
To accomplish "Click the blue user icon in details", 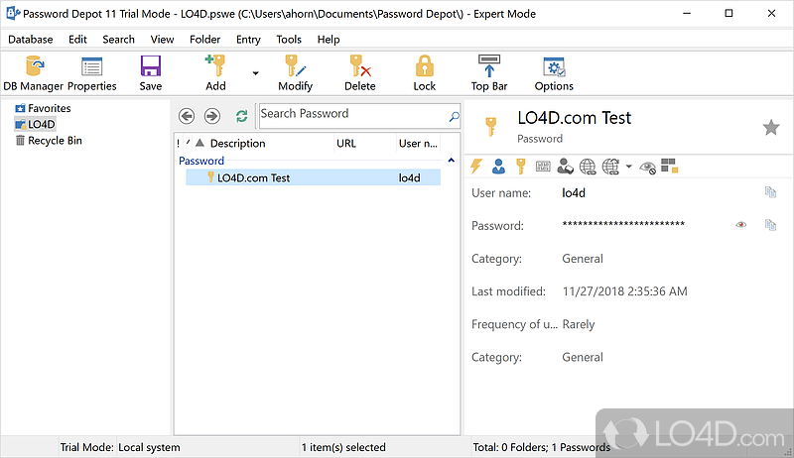I will [x=498, y=167].
